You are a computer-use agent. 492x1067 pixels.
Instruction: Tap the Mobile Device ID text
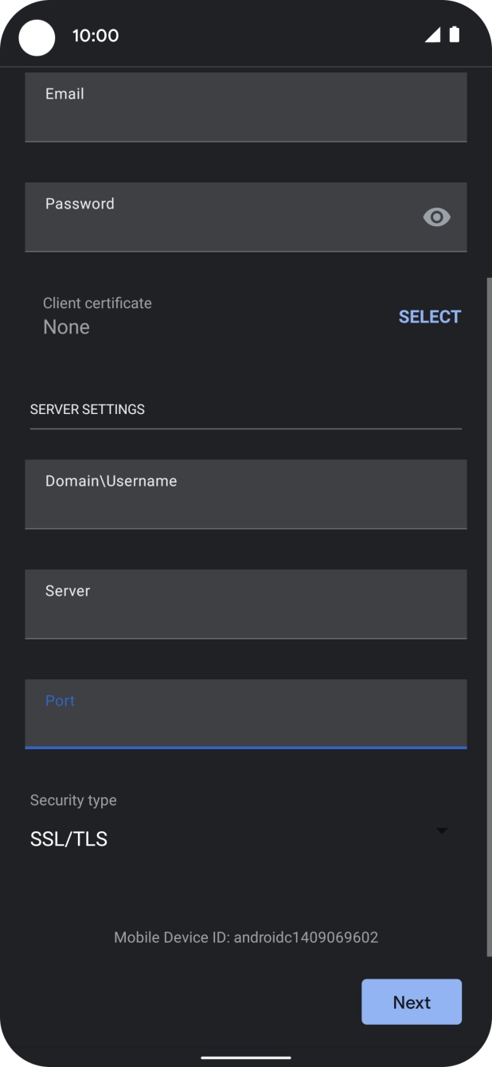pyautogui.click(x=246, y=937)
